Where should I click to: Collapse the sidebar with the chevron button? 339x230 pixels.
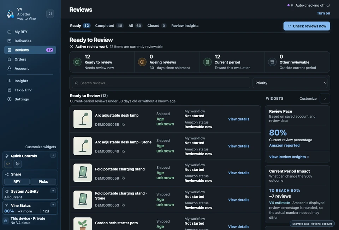50,14
